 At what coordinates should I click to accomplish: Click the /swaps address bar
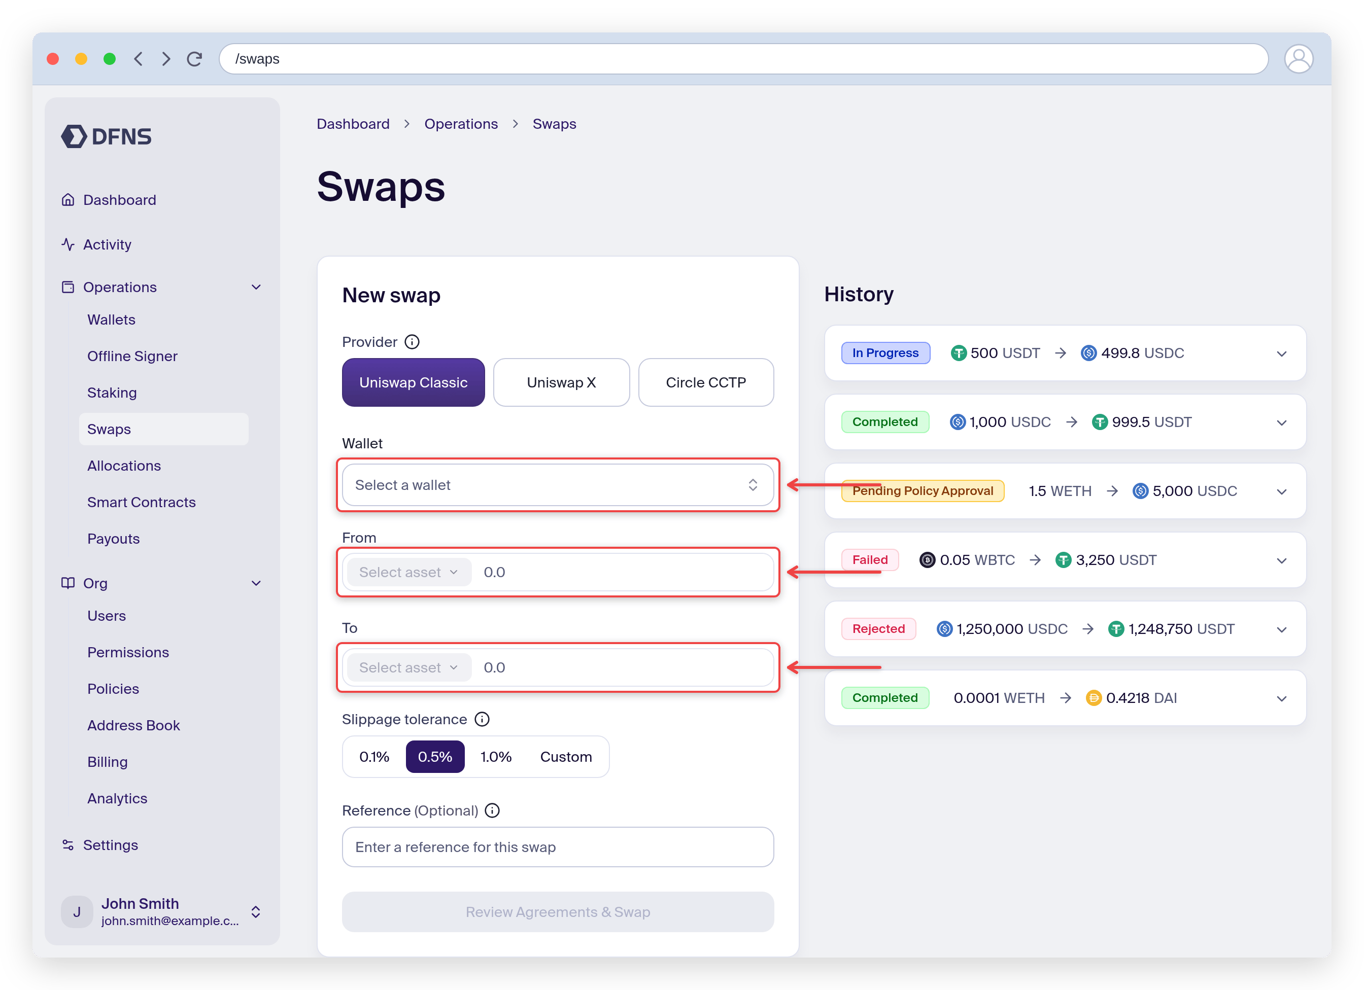coord(743,59)
